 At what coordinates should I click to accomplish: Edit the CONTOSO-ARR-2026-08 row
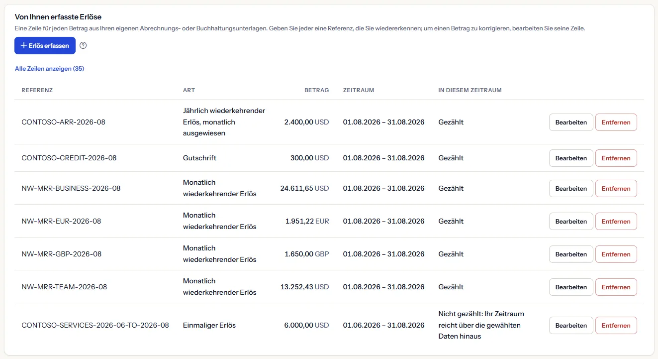pos(571,122)
